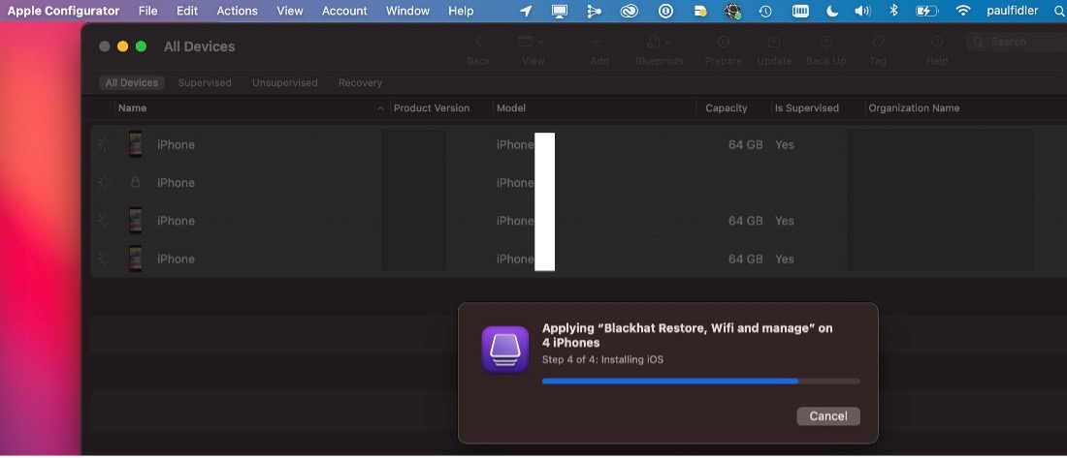Sort by the Name column header
The height and width of the screenshot is (458, 1067).
133,108
